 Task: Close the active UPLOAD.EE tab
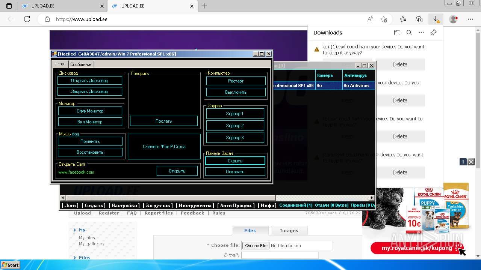pos(192,6)
